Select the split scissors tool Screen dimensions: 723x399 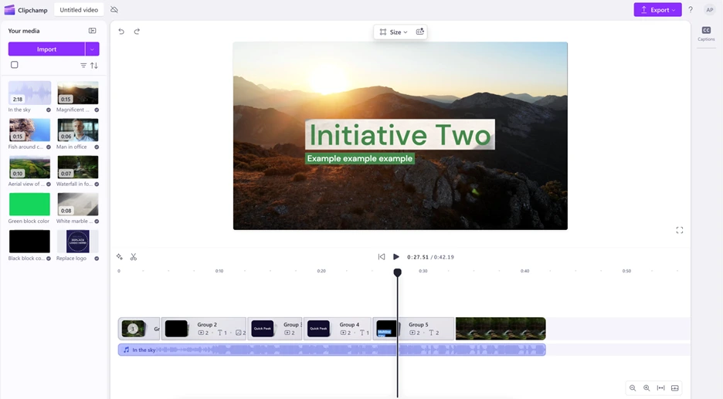(x=134, y=257)
